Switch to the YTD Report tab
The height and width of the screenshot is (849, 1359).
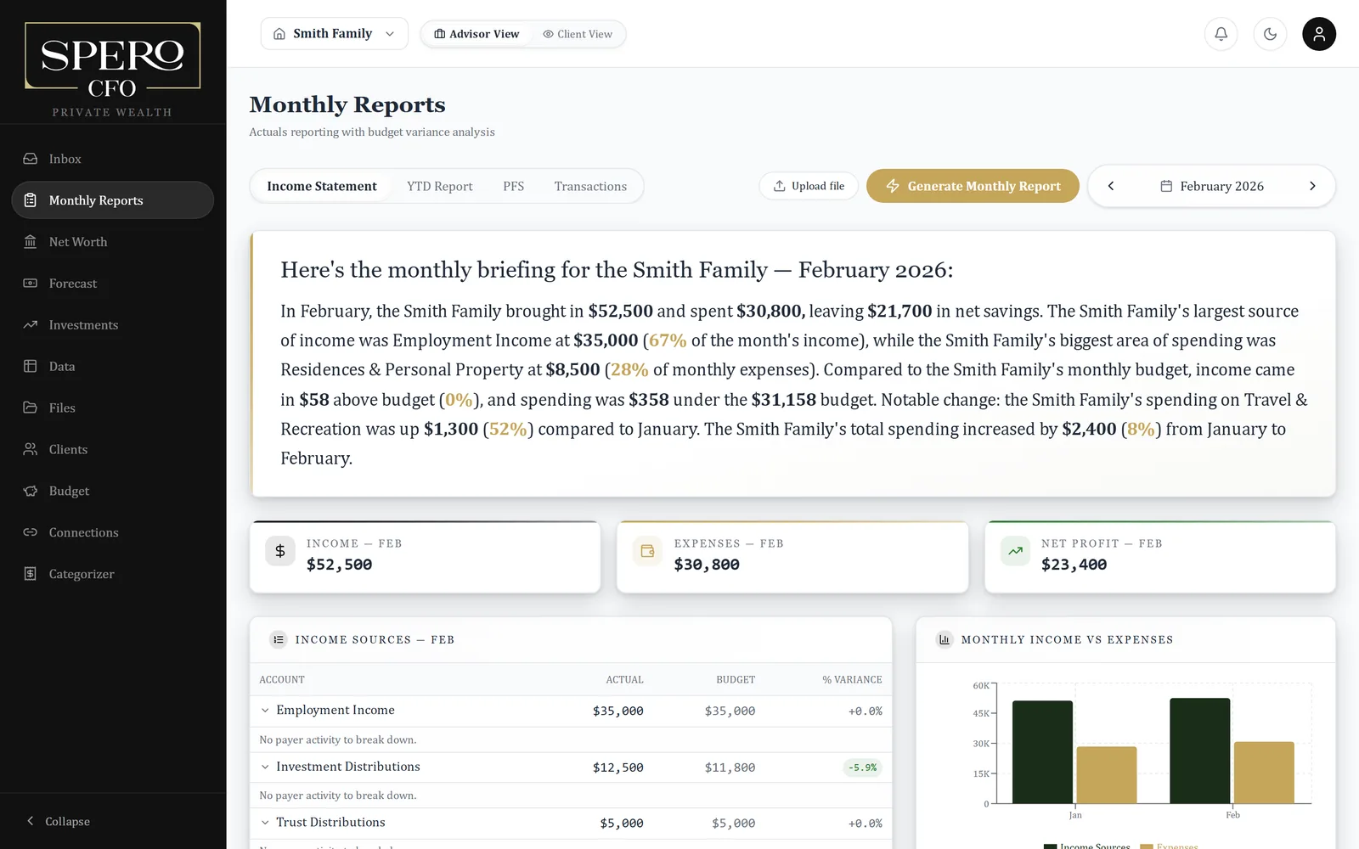pos(439,186)
